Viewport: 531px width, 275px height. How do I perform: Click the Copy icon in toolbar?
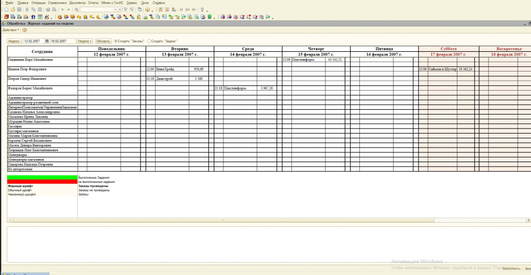click(34, 9)
